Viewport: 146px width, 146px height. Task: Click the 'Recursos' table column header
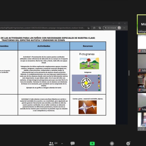coord(88,46)
